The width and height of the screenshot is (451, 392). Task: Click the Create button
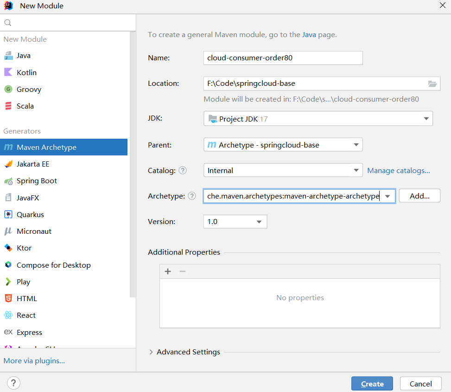click(x=372, y=384)
